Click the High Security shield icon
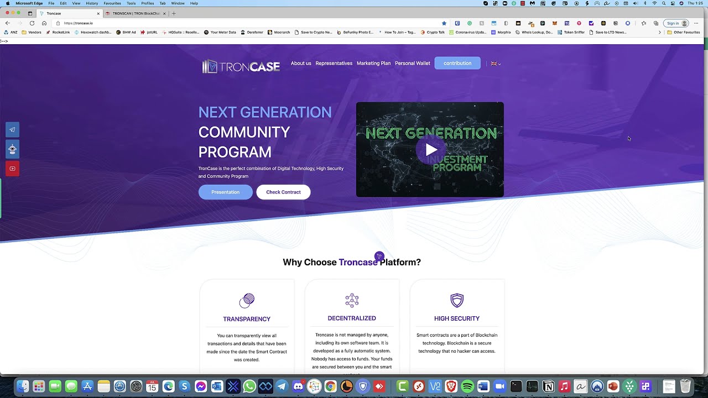Image resolution: width=708 pixels, height=398 pixels. 457,300
